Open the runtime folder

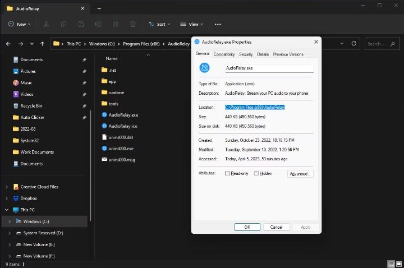(x=113, y=93)
